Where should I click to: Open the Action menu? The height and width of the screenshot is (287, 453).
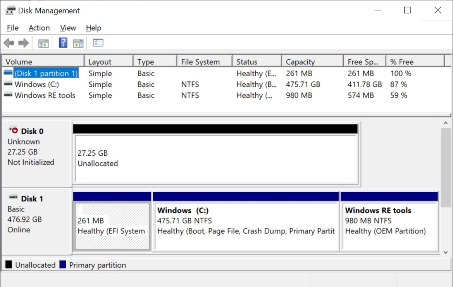pos(39,28)
